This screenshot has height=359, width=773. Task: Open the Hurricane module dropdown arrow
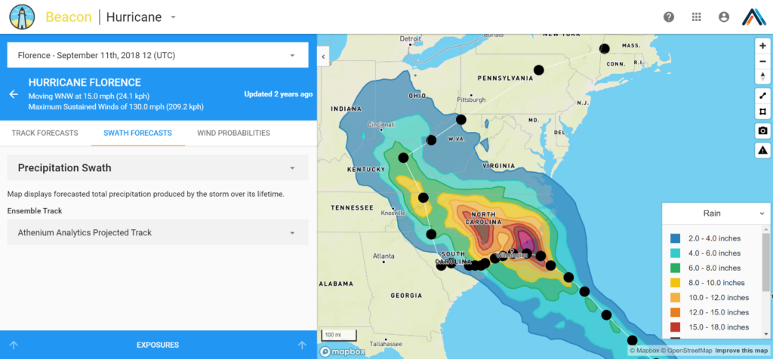point(173,18)
